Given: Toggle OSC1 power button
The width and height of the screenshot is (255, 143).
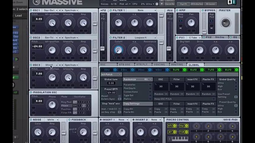Looking at the screenshot, I should [x=31, y=10].
